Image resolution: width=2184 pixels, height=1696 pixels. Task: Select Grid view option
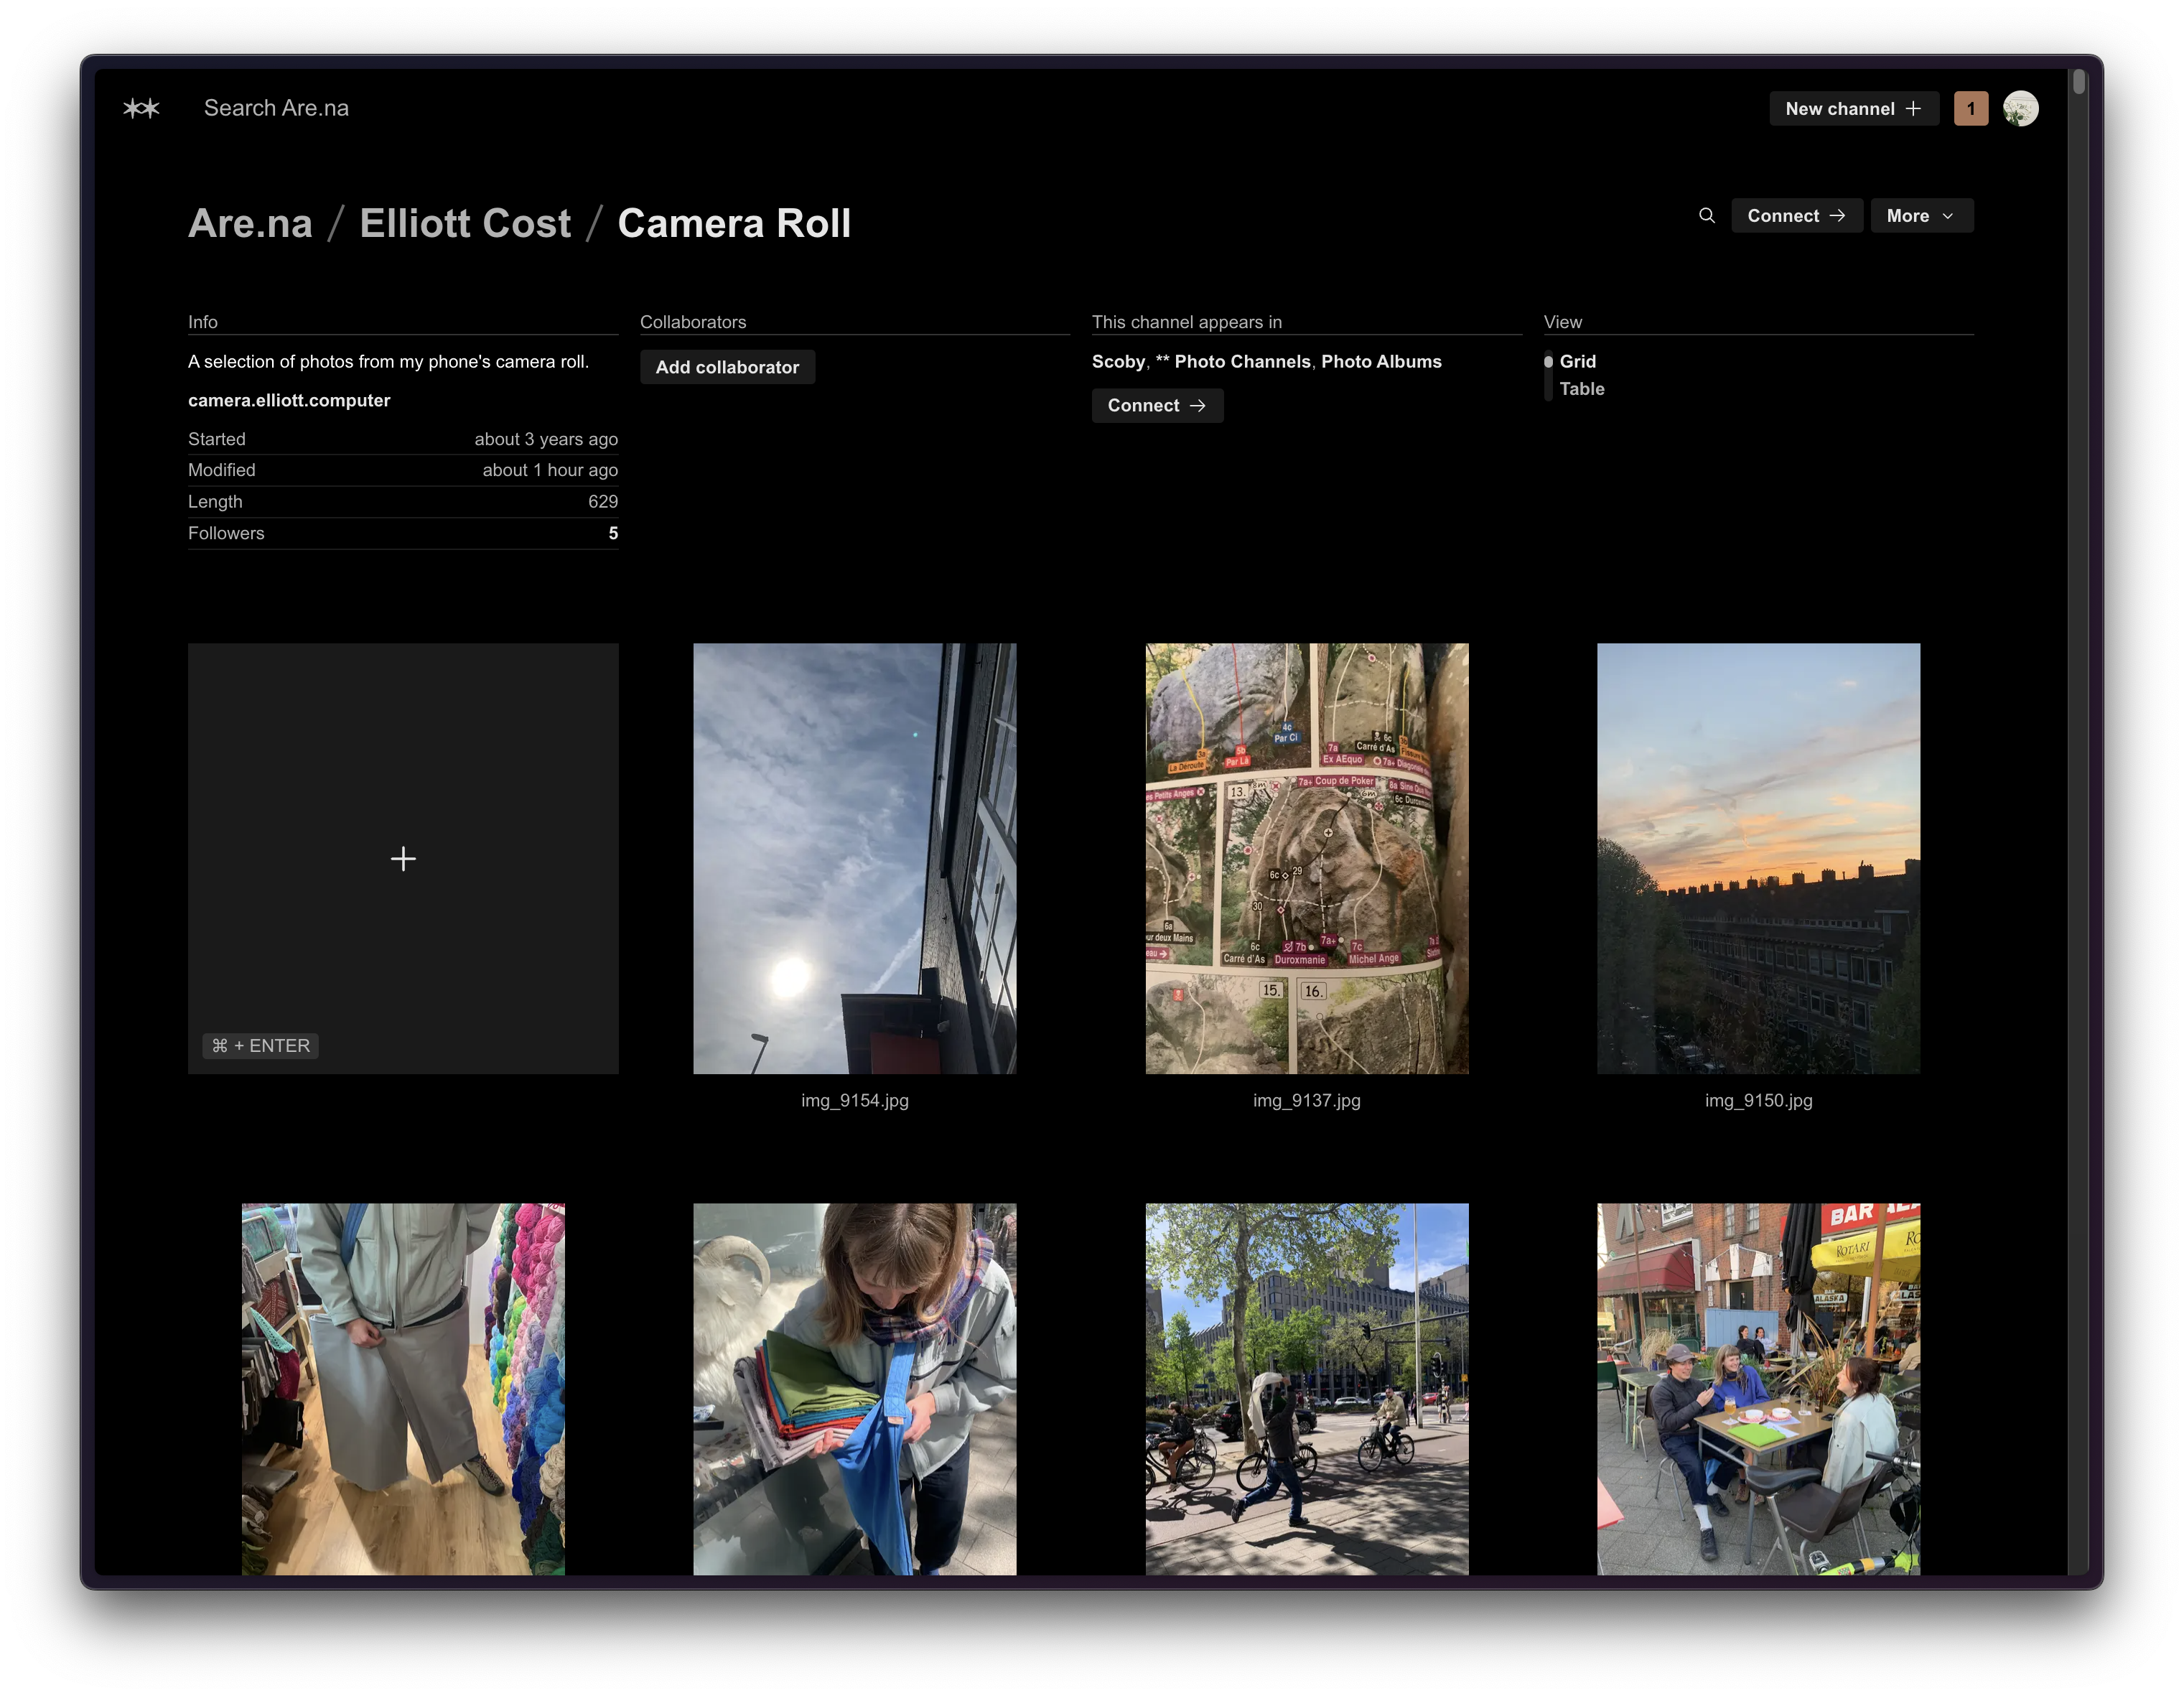tap(1577, 361)
